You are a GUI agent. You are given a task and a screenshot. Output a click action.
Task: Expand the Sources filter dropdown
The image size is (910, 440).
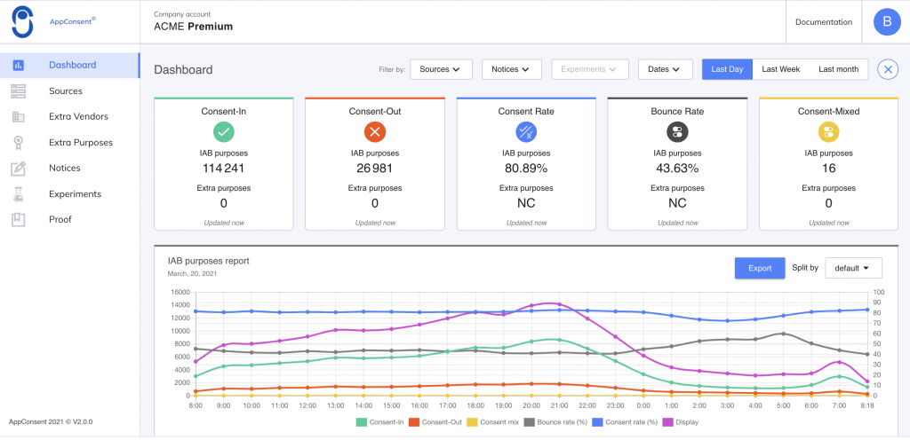click(445, 69)
